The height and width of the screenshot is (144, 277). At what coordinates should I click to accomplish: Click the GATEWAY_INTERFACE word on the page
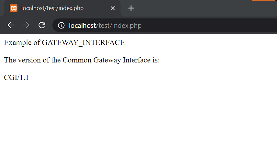coord(83,43)
